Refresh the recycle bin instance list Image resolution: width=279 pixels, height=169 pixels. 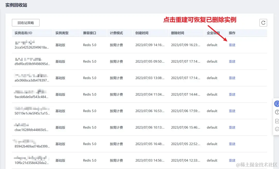pyautogui.click(x=263, y=23)
